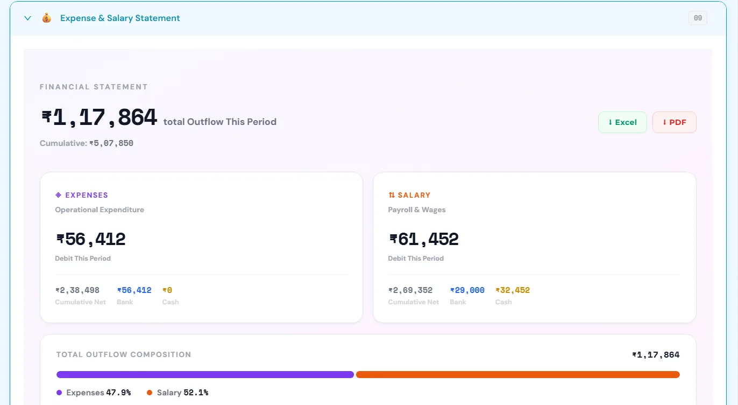Viewport: 738px width, 405px height.
Task: Export the statement as PDF
Action: pyautogui.click(x=675, y=122)
